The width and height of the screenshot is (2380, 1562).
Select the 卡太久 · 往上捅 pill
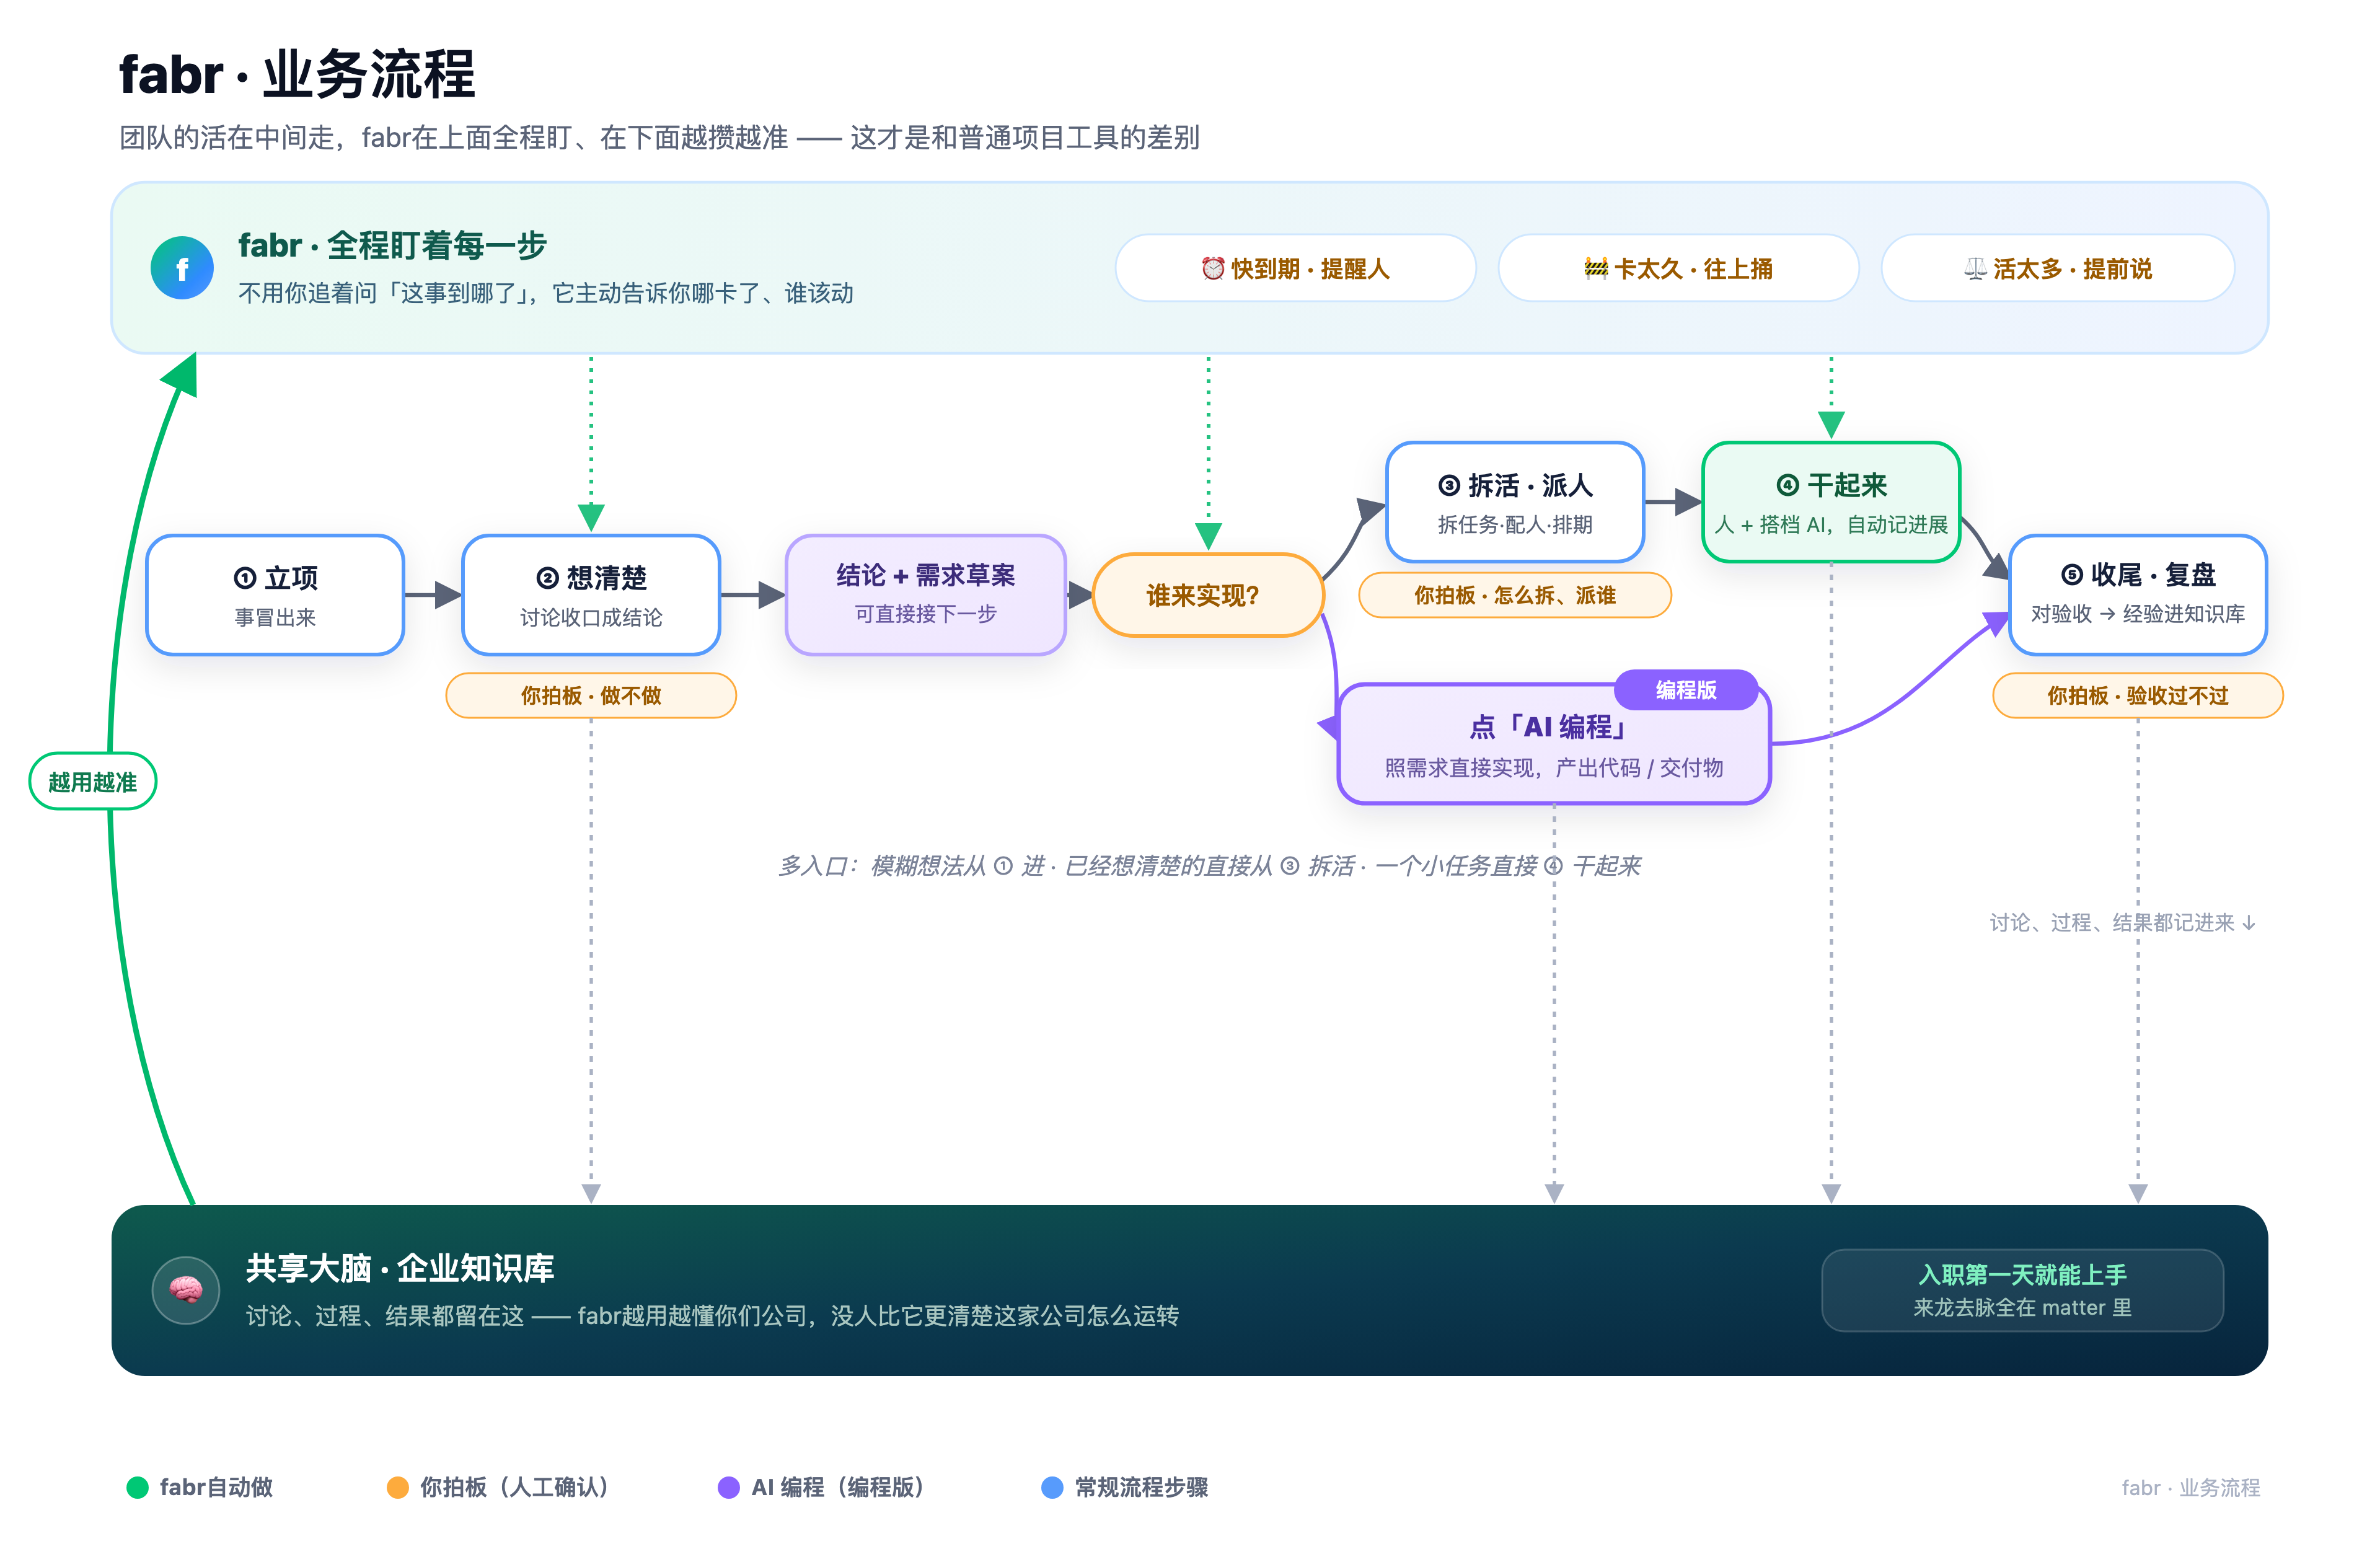(1678, 268)
